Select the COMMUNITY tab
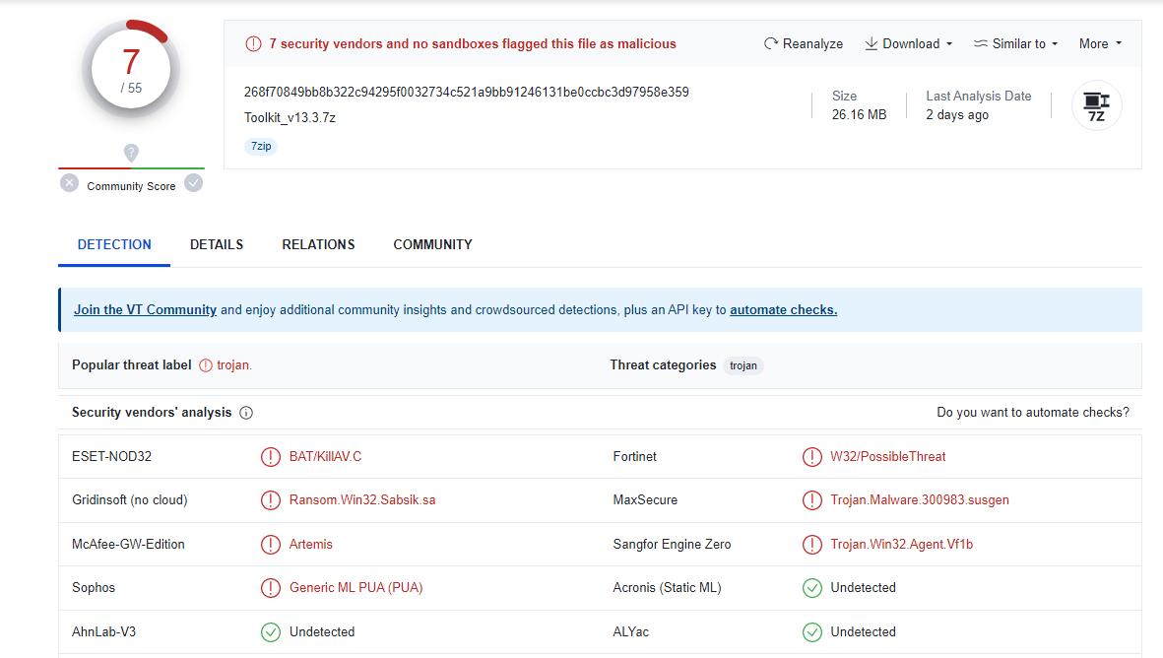 [x=432, y=244]
